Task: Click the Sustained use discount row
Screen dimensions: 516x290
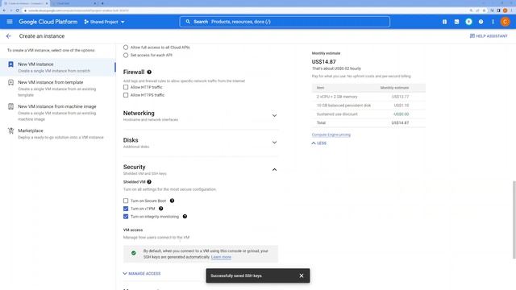Action: (x=368, y=114)
